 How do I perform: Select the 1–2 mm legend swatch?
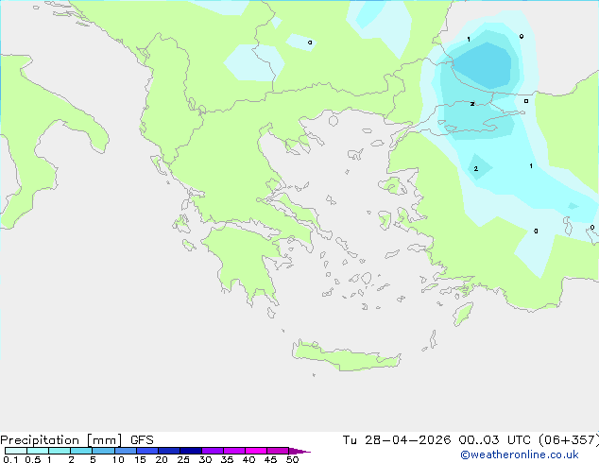60,451
